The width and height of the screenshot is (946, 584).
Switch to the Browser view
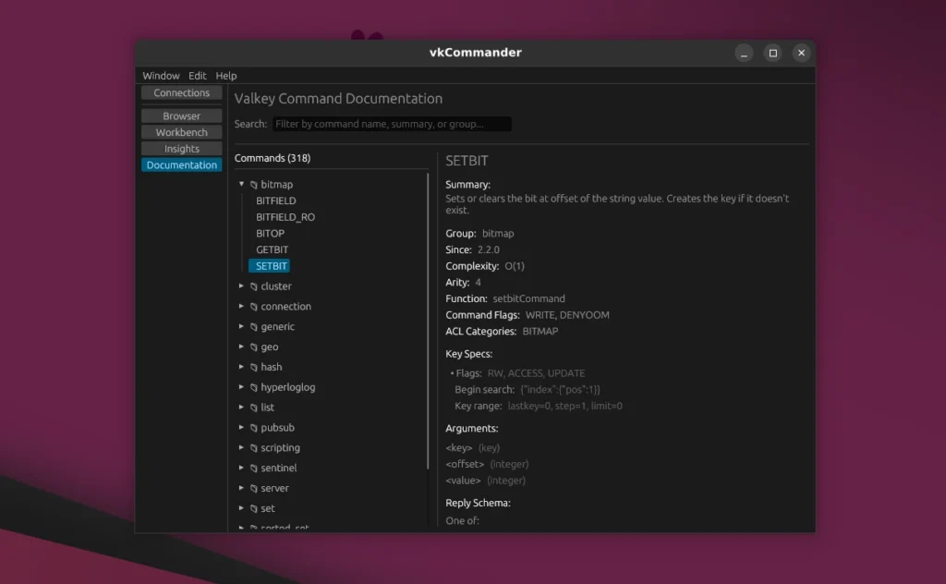[x=181, y=115]
